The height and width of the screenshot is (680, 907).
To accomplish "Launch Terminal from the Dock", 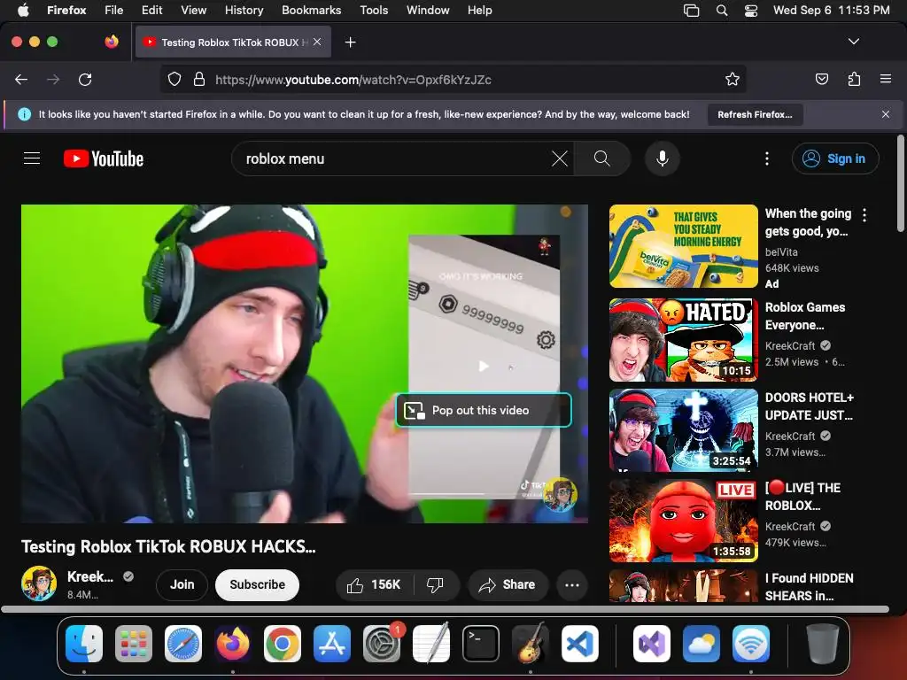I will (481, 644).
